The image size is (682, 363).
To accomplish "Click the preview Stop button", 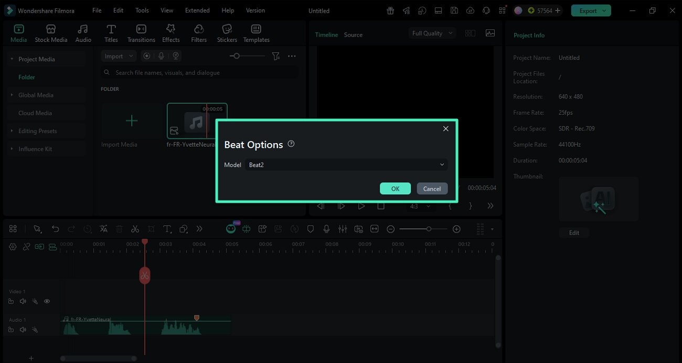I will coord(381,206).
